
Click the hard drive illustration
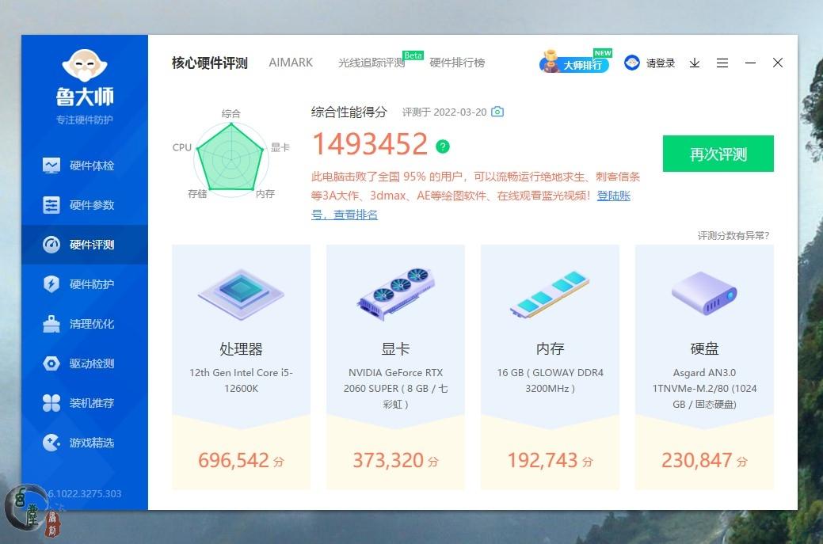tap(704, 293)
